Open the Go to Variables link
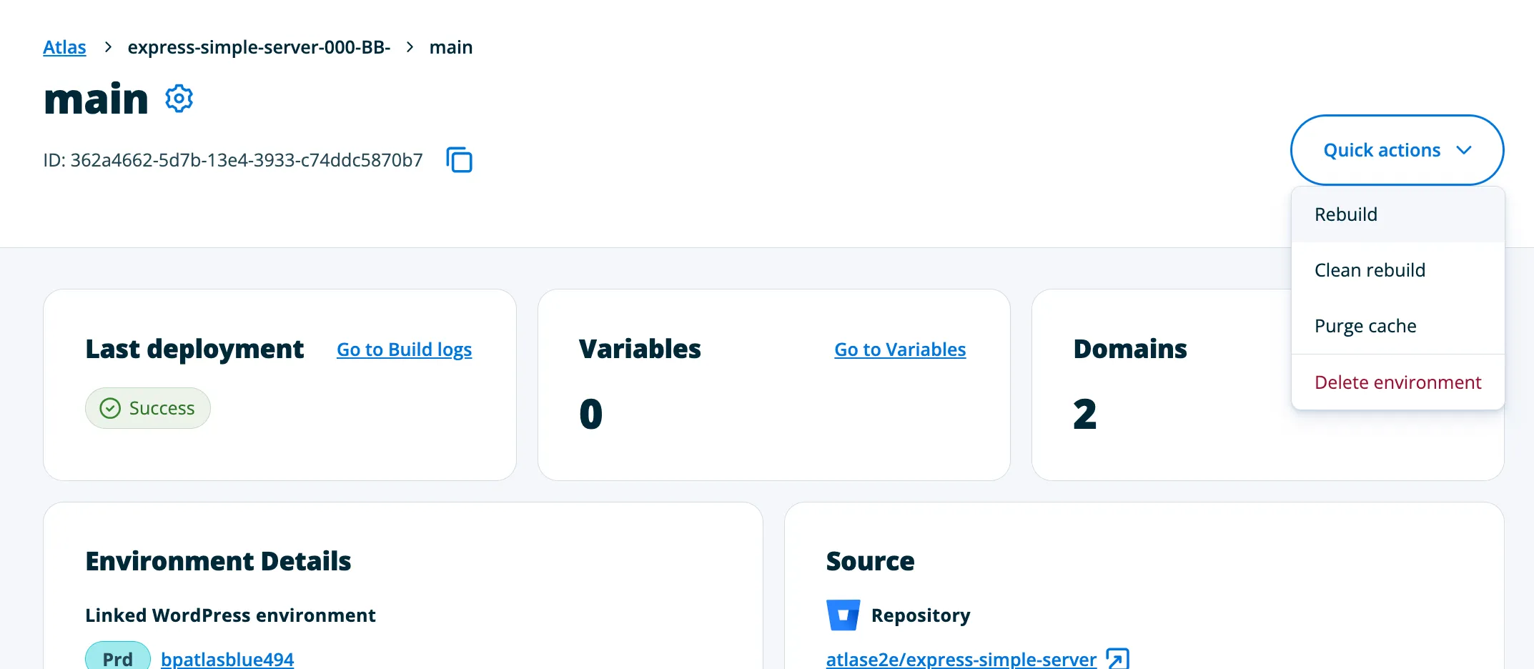The height and width of the screenshot is (669, 1534). click(x=899, y=350)
